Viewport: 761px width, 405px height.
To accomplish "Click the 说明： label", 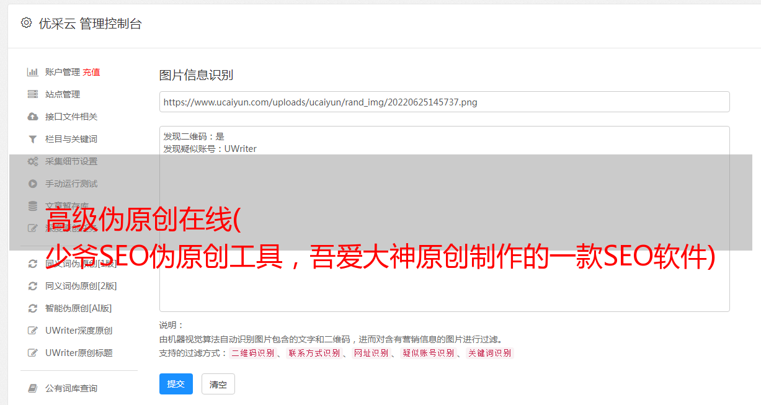I will click(172, 325).
